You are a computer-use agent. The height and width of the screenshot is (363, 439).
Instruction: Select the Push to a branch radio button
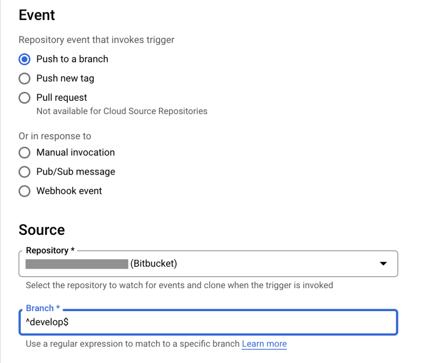pos(24,59)
